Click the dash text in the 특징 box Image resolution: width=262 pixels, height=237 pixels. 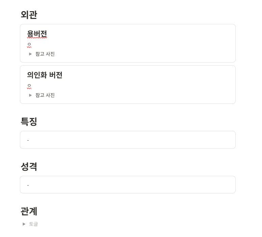(28, 140)
